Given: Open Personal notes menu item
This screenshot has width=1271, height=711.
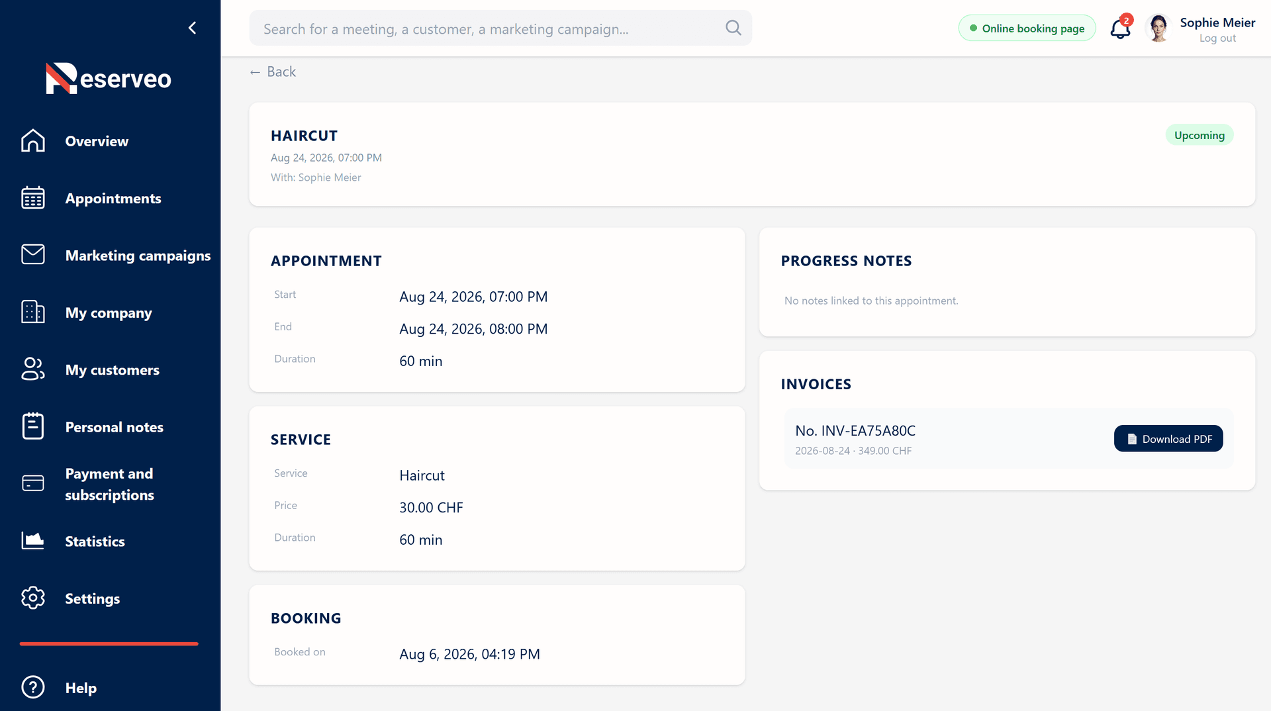Looking at the screenshot, I should [x=115, y=427].
